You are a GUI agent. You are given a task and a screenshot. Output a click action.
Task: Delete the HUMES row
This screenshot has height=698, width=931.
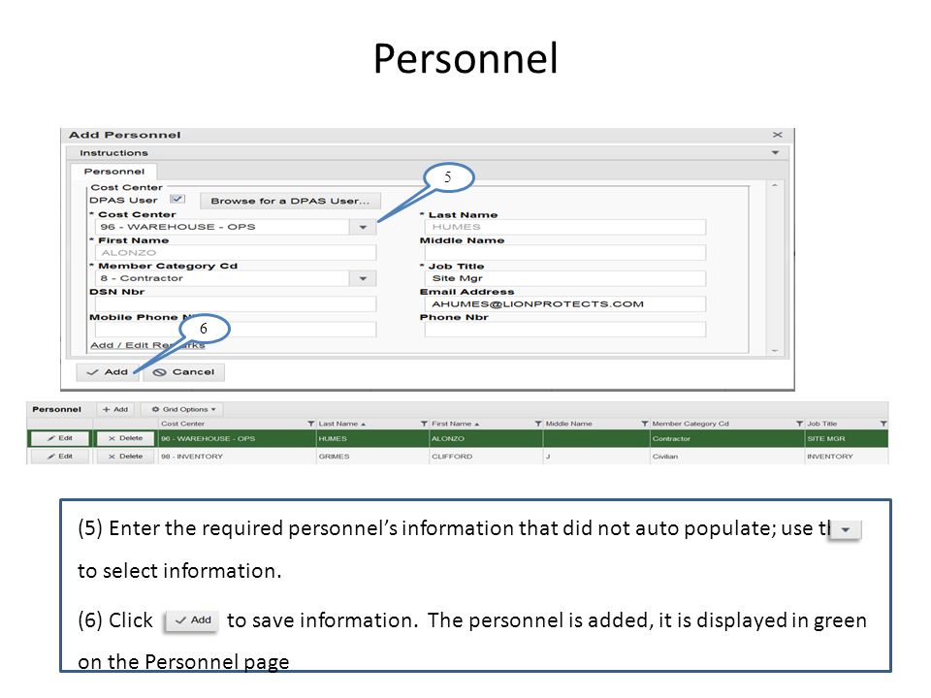click(x=125, y=438)
